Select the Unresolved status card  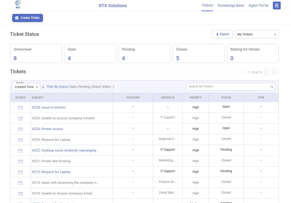36,53
